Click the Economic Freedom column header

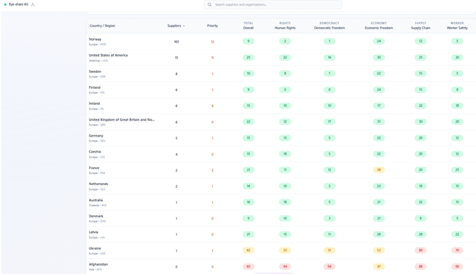pyautogui.click(x=379, y=26)
